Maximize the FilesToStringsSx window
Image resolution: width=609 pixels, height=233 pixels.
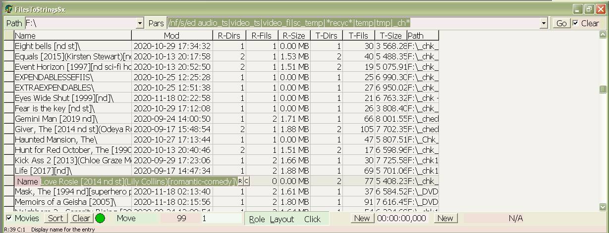[589, 9]
